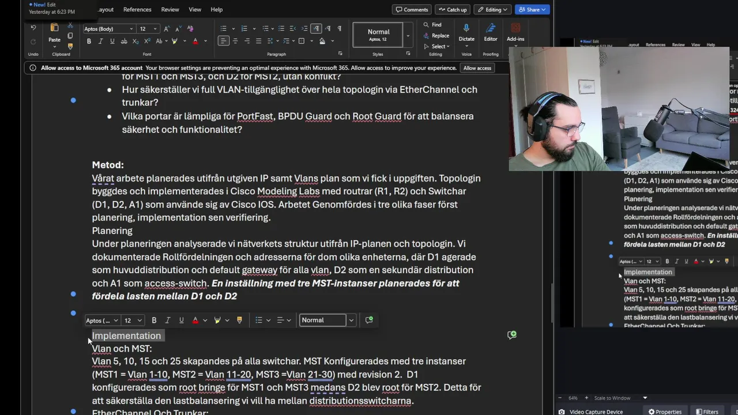Toggle Subscript formatting
The image size is (738, 415).
point(135,41)
